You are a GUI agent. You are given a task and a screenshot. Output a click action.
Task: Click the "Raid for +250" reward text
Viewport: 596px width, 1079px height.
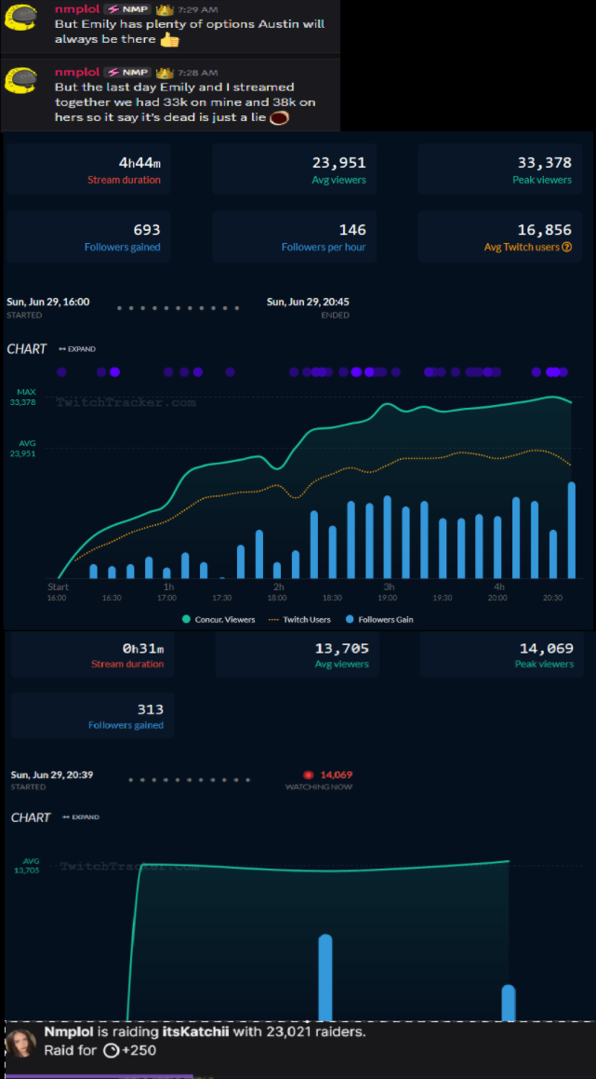pos(99,1050)
